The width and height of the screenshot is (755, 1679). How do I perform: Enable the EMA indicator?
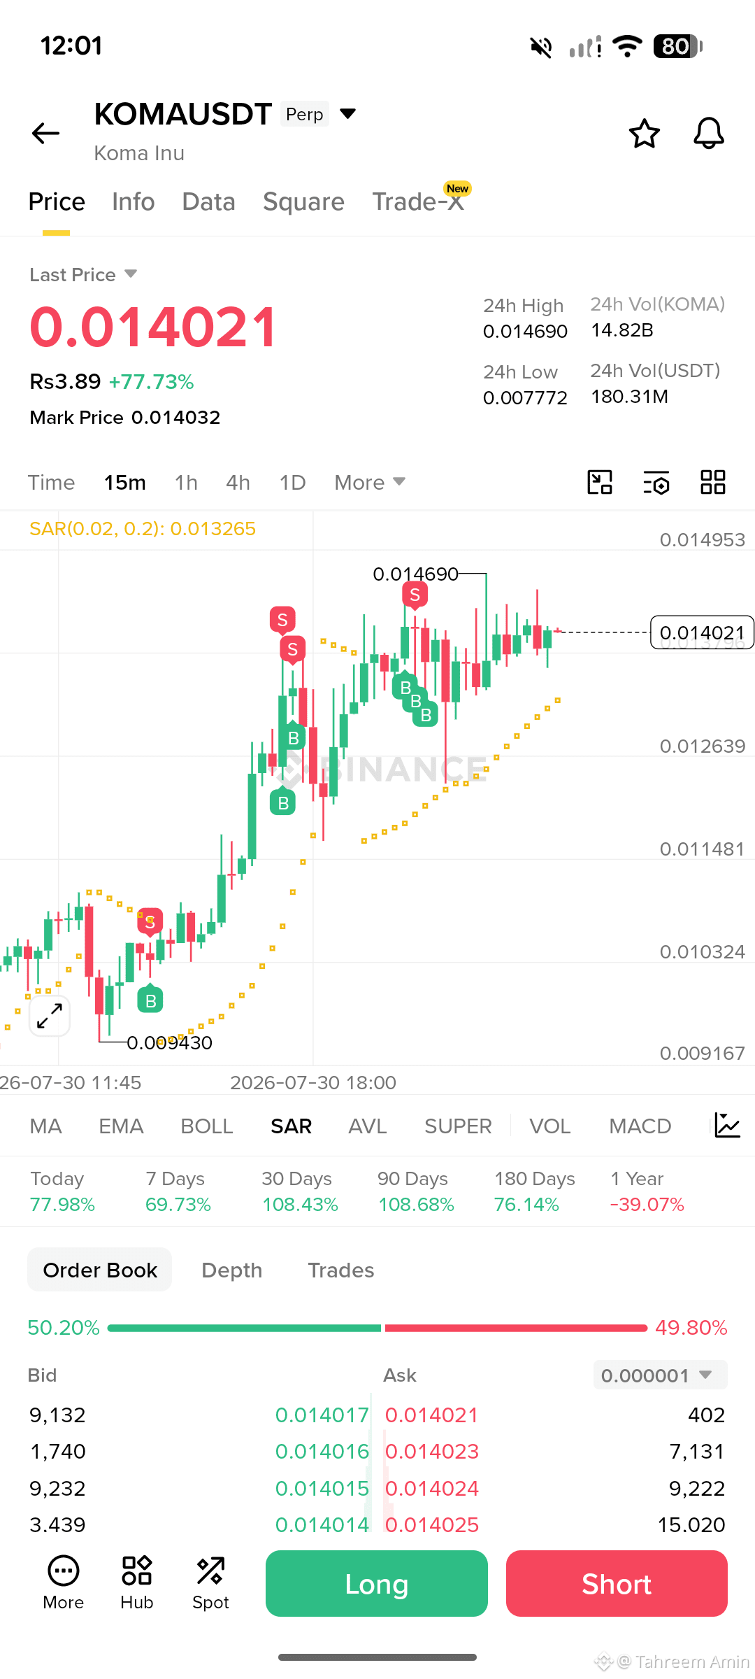click(121, 1126)
